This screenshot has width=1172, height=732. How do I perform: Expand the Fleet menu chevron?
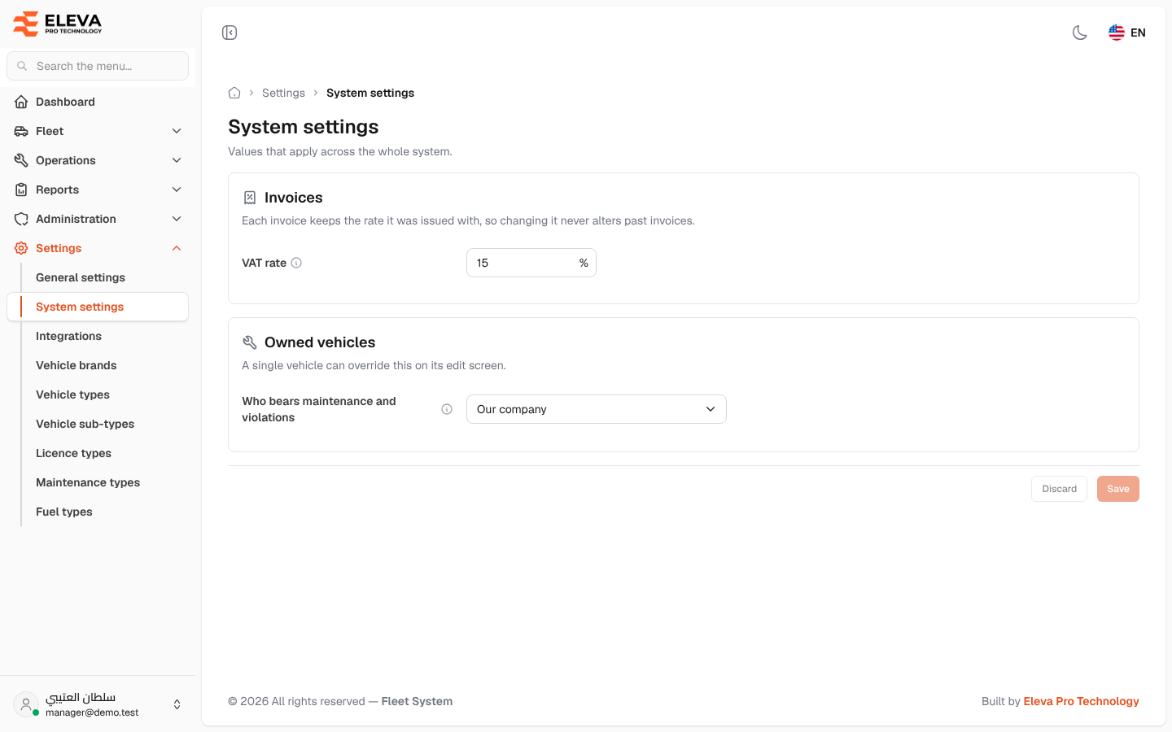pos(177,131)
